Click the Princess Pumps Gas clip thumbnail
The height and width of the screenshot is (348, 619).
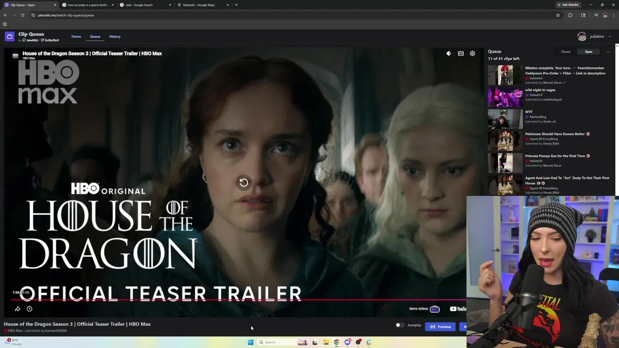point(505,163)
